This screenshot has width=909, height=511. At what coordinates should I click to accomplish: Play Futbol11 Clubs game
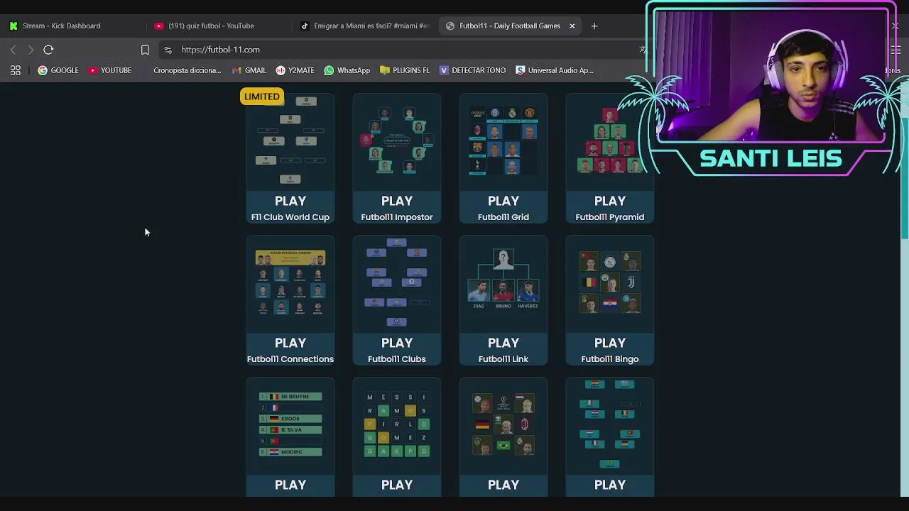point(397,343)
